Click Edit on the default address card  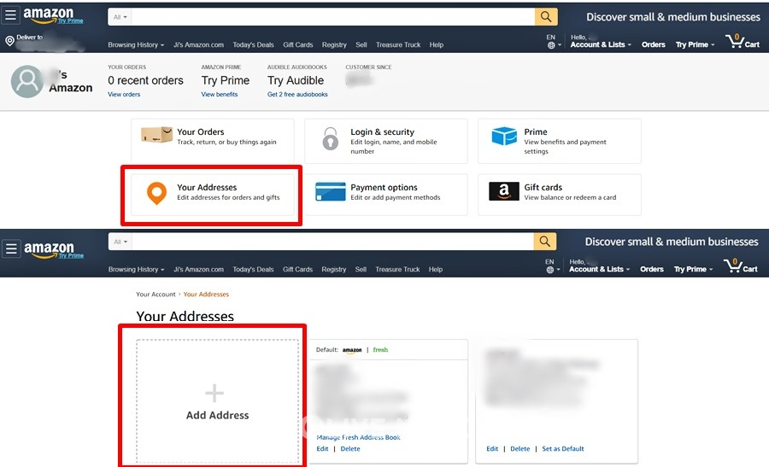click(x=322, y=448)
